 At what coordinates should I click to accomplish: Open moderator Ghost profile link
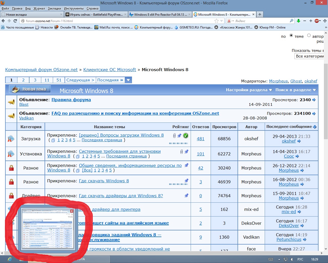click(x=296, y=81)
